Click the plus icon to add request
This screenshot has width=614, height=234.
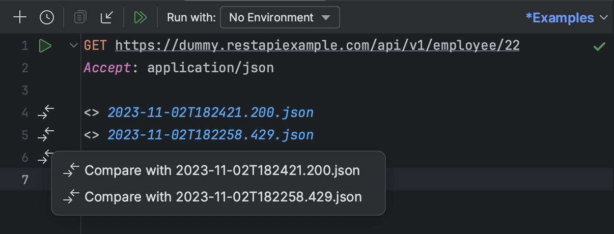19,18
